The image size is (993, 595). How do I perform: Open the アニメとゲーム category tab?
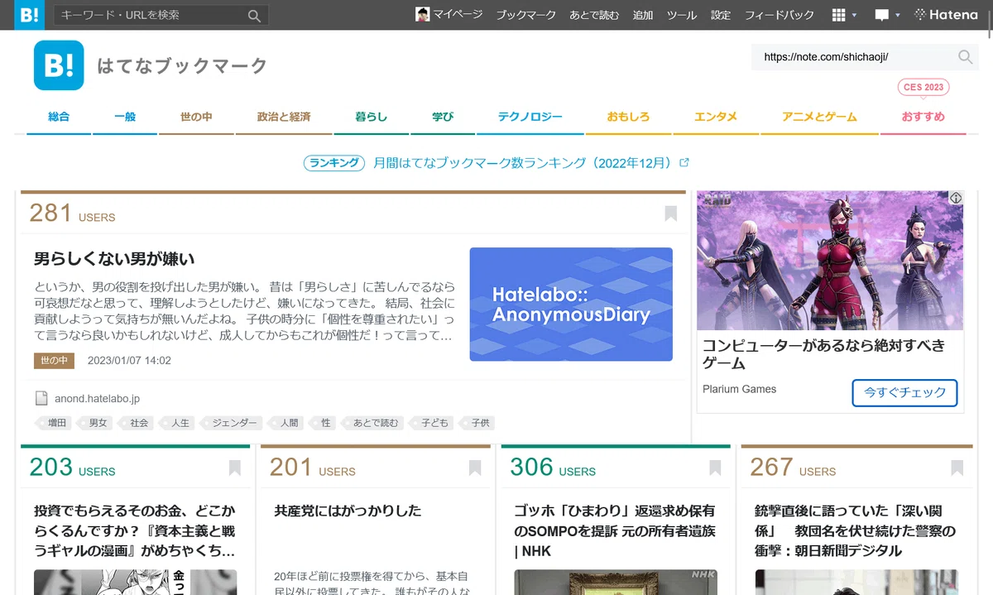[x=819, y=117]
